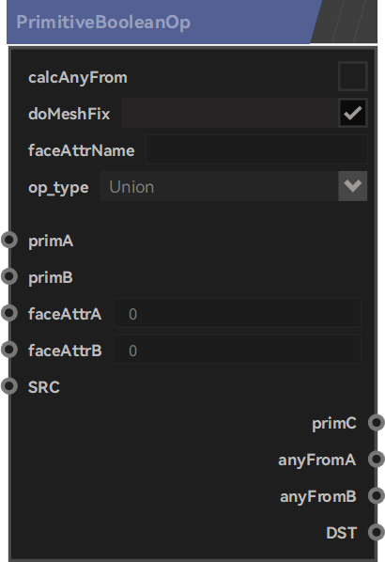The height and width of the screenshot is (562, 385).
Task: Focus the faceAttrA value field
Action: 237,313
